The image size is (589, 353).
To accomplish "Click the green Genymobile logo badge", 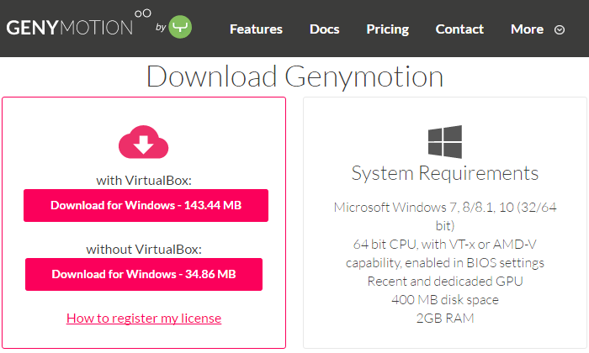I will (180, 27).
